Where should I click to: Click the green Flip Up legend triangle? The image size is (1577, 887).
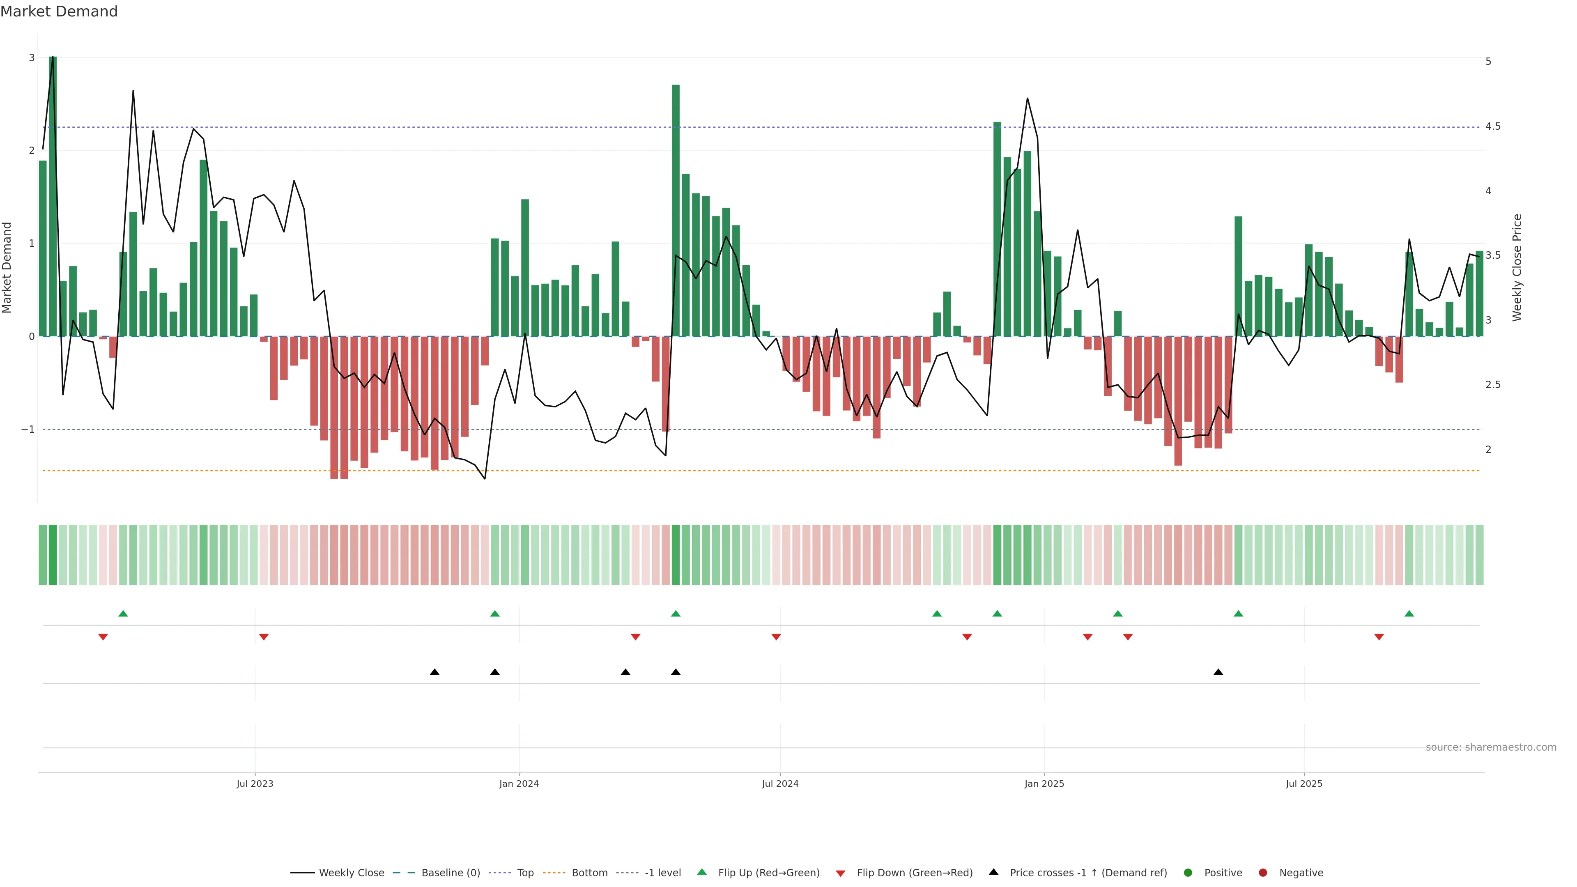702,872
